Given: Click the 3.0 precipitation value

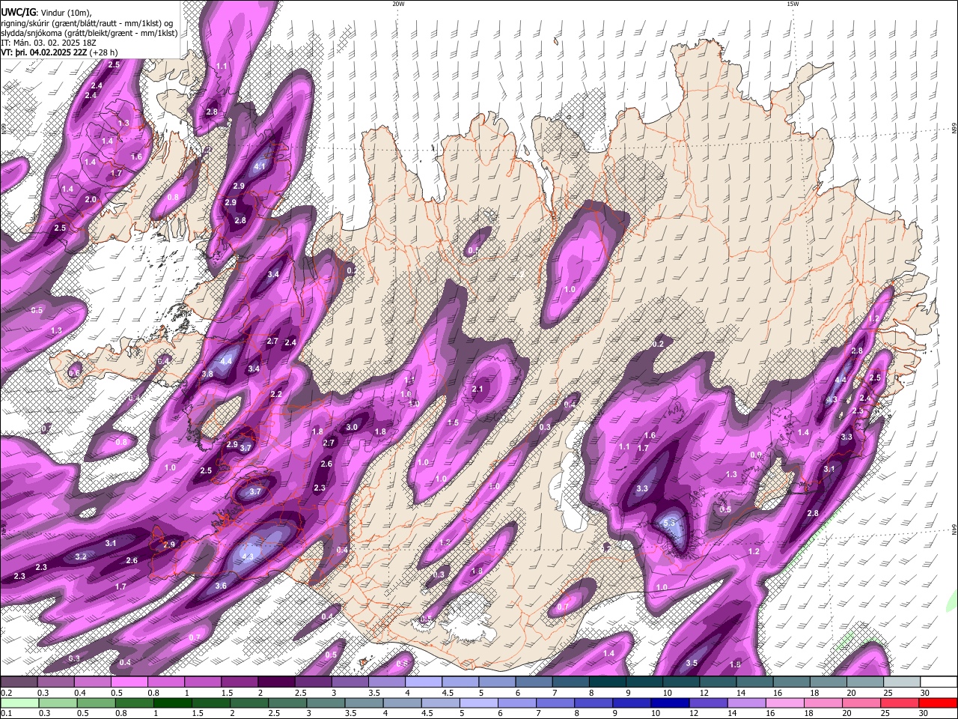Looking at the screenshot, I should click(x=352, y=427).
